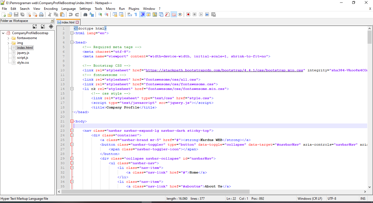This screenshot has width=373, height=203.
Task: Click the Paste icon in the toolbar
Action: pyautogui.click(x=62, y=14)
